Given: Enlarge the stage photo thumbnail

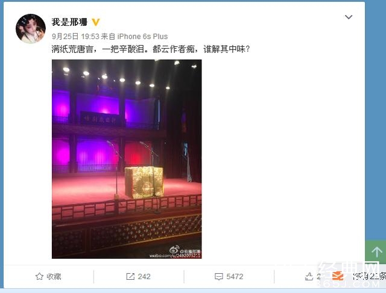Looking at the screenshot, I should (x=127, y=159).
